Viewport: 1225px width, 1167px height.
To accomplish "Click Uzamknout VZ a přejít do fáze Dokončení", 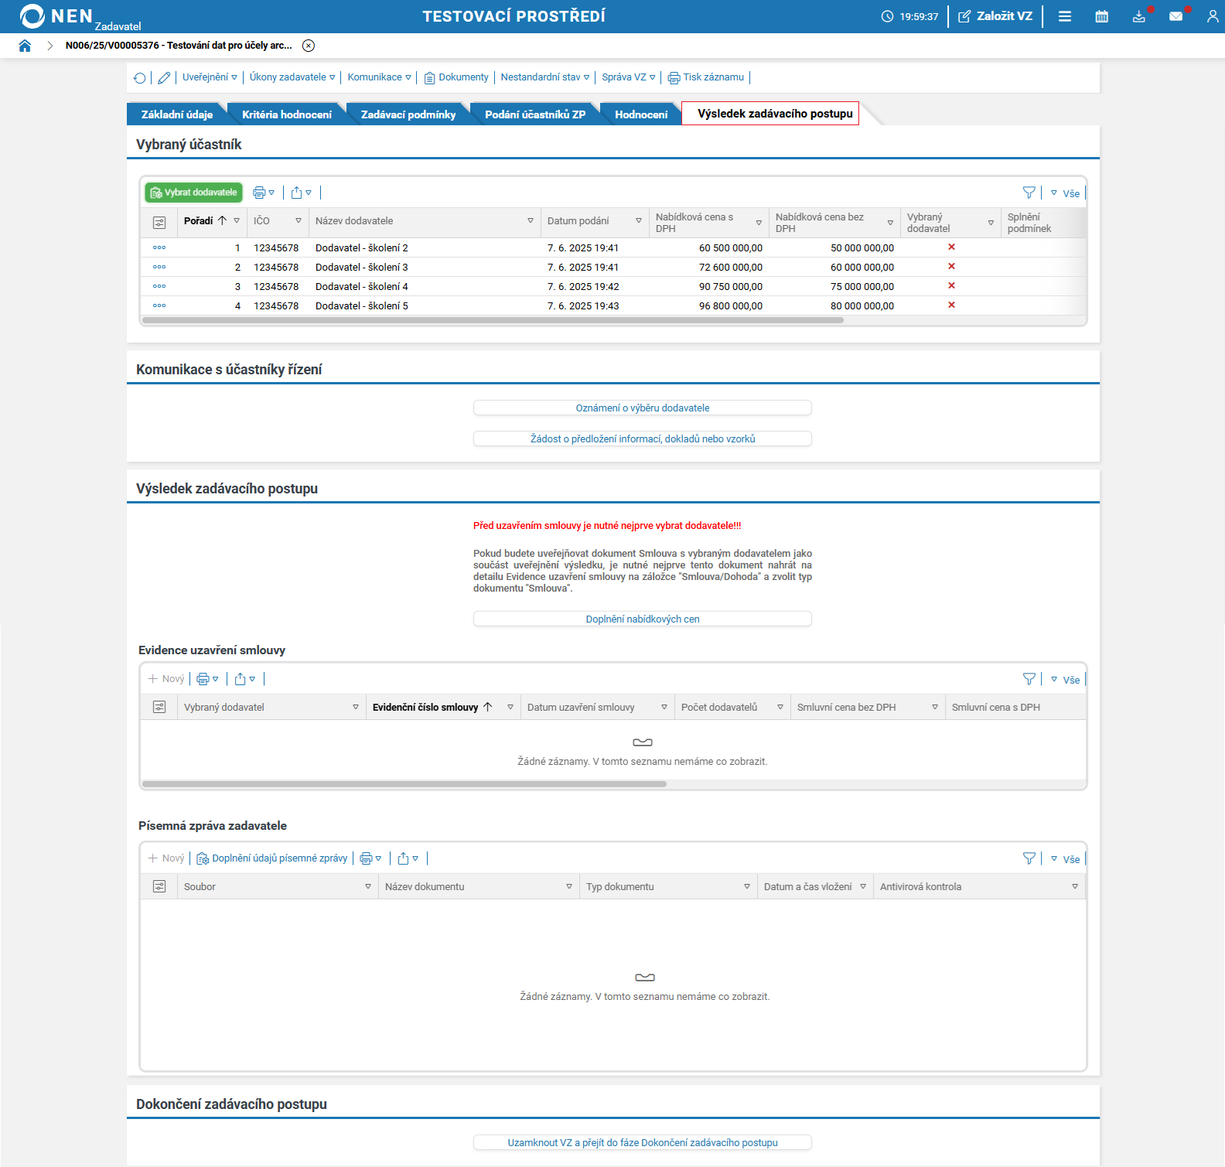I will click(642, 1142).
